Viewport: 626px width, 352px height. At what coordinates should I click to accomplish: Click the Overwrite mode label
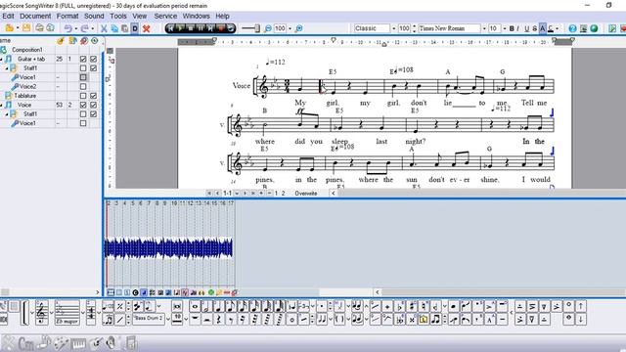click(306, 194)
